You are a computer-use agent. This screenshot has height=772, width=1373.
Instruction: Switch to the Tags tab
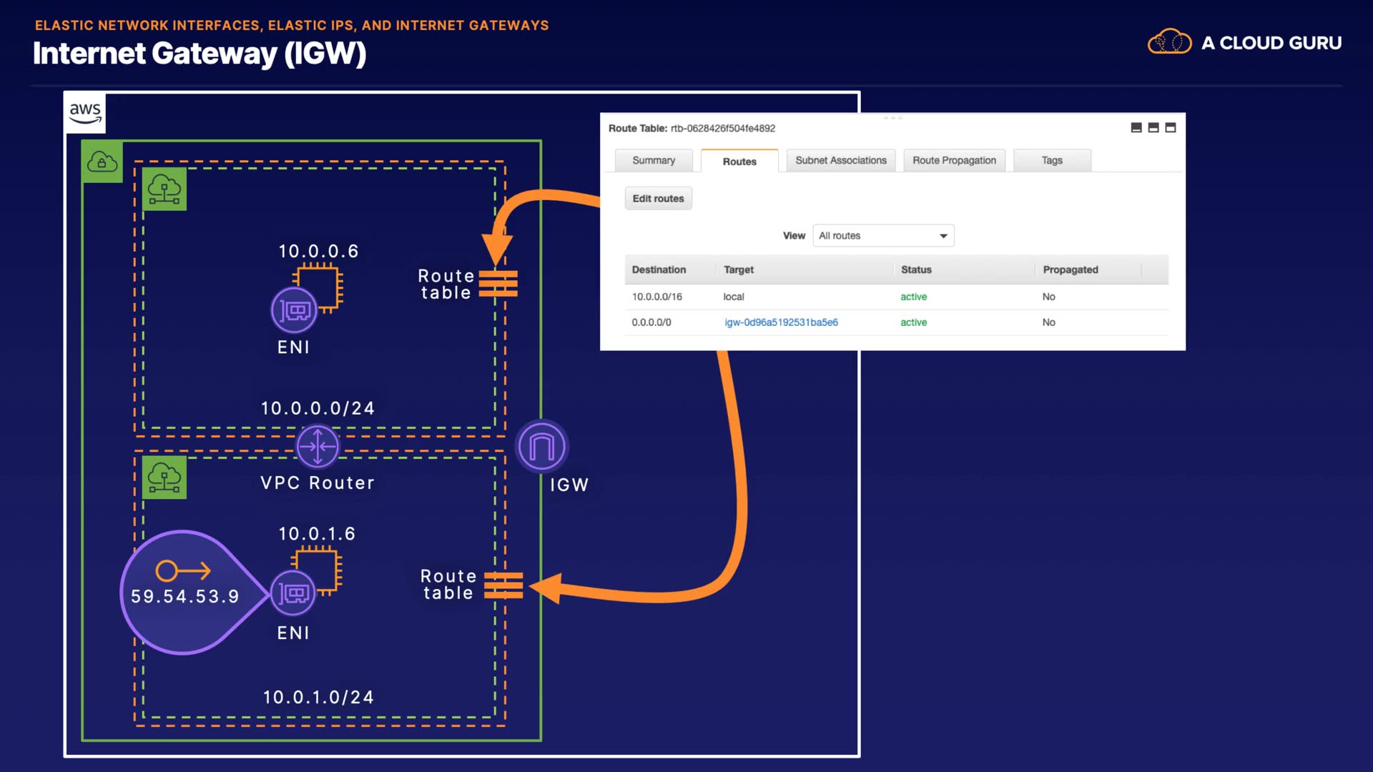click(x=1051, y=161)
